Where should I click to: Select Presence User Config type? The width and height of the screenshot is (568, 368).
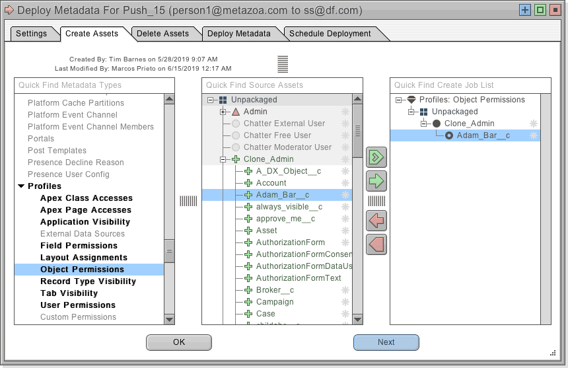(x=69, y=174)
